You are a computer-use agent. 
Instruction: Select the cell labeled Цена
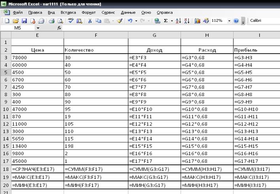point(38,50)
